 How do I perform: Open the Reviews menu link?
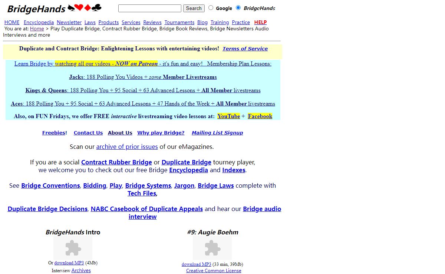click(152, 22)
